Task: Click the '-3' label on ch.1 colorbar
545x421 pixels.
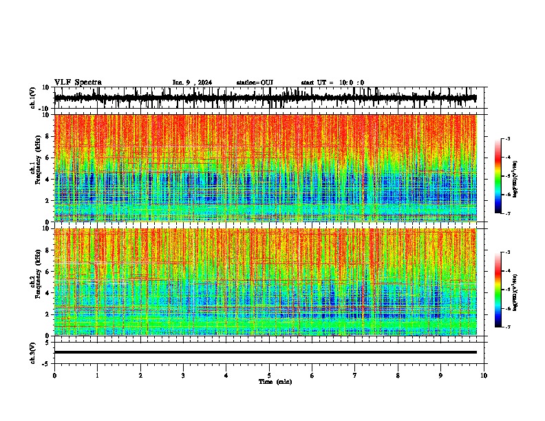Action: 508,138
